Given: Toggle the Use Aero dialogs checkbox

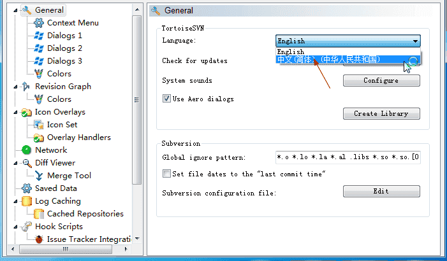Looking at the screenshot, I should click(166, 99).
